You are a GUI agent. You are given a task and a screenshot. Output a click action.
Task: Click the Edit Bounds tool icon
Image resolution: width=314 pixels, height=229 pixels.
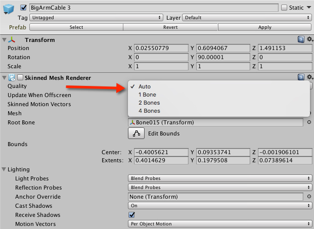(136, 133)
